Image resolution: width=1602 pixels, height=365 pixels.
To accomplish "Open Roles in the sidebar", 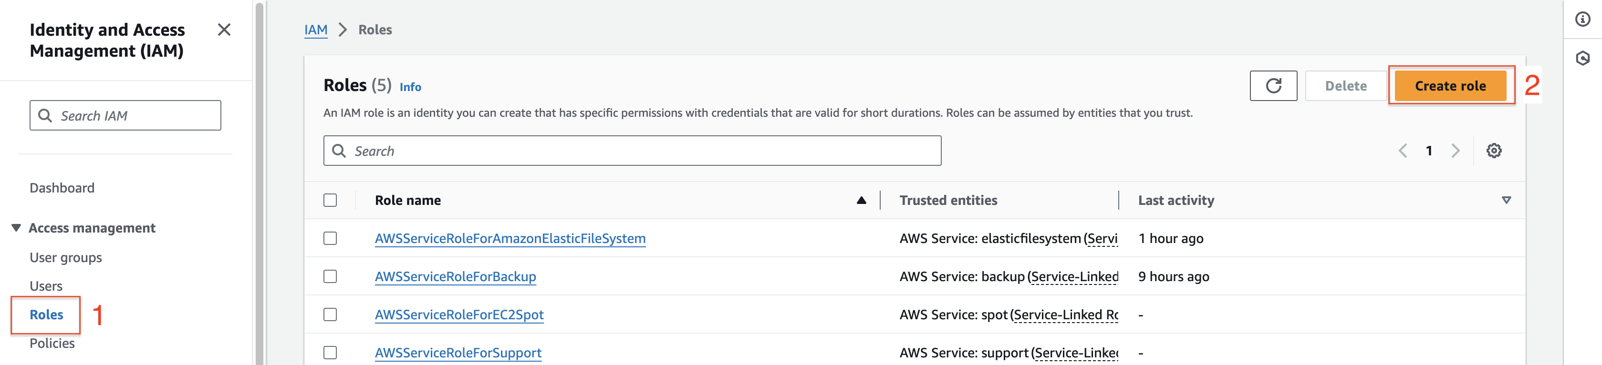I will [47, 314].
